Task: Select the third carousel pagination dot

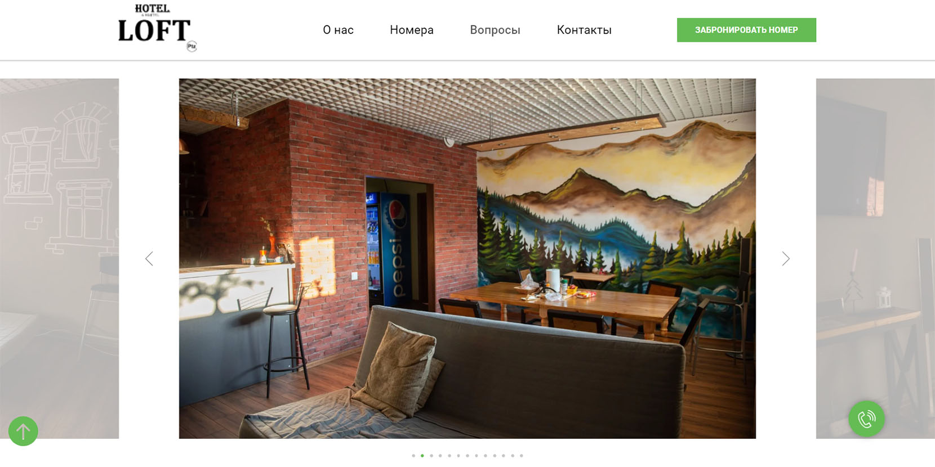Action: [431, 456]
